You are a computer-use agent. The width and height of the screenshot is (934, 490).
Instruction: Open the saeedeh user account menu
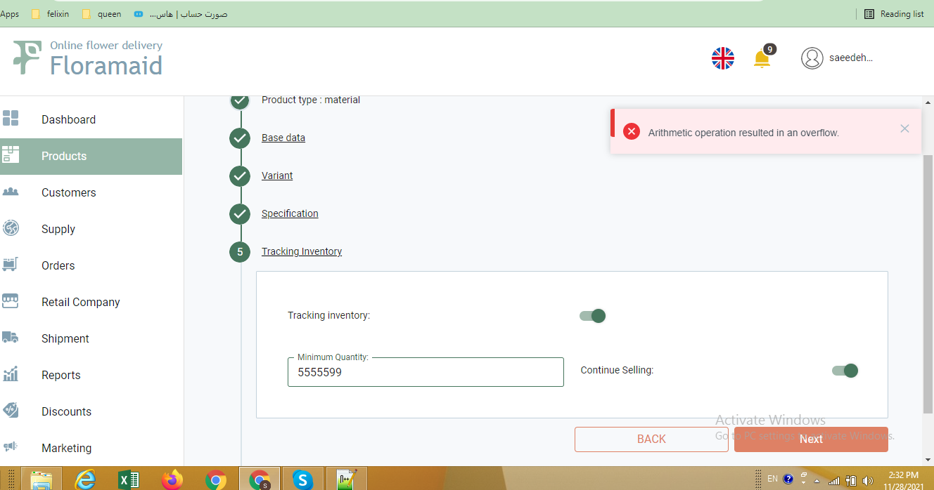[837, 58]
